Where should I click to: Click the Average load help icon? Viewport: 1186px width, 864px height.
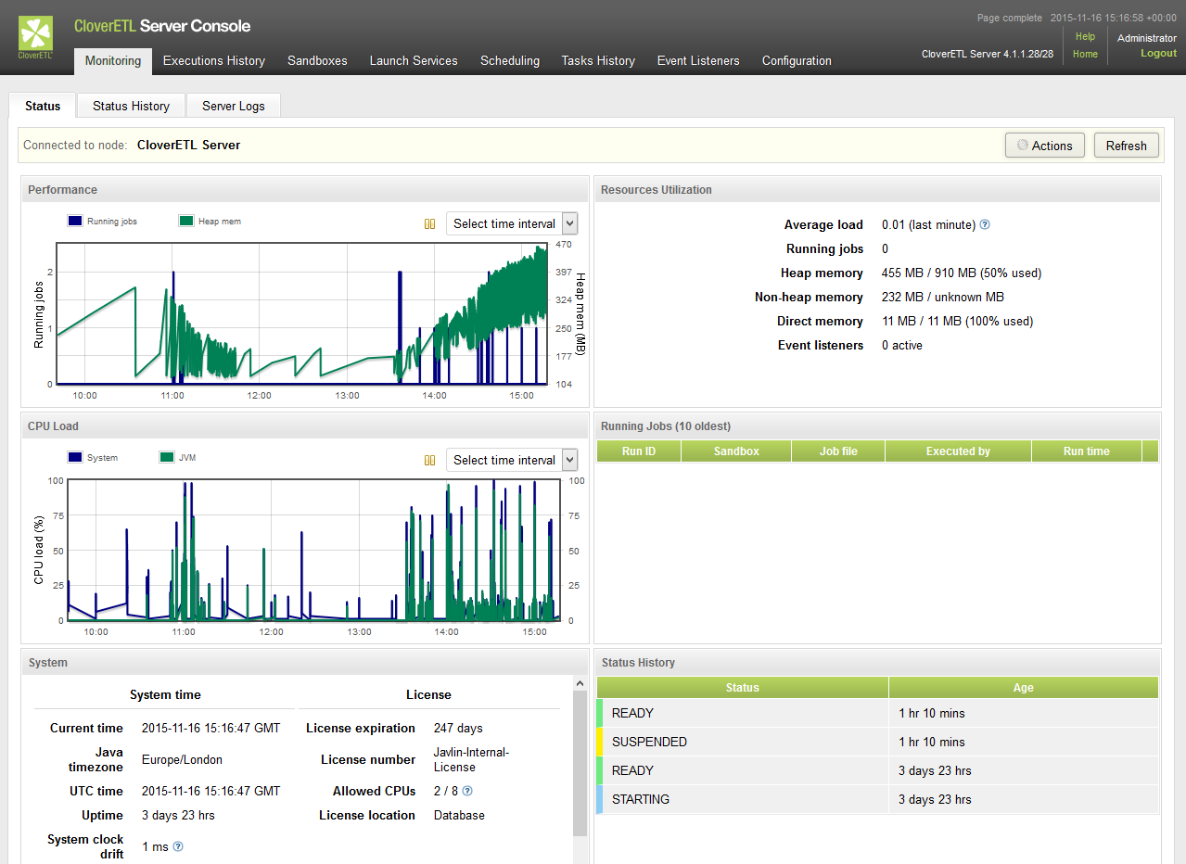[985, 224]
